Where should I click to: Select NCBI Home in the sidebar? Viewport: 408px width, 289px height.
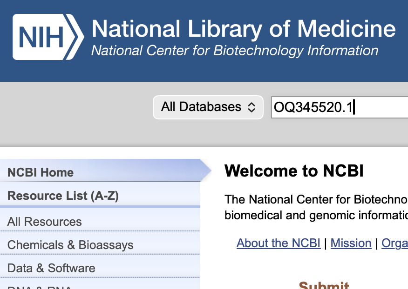41,172
